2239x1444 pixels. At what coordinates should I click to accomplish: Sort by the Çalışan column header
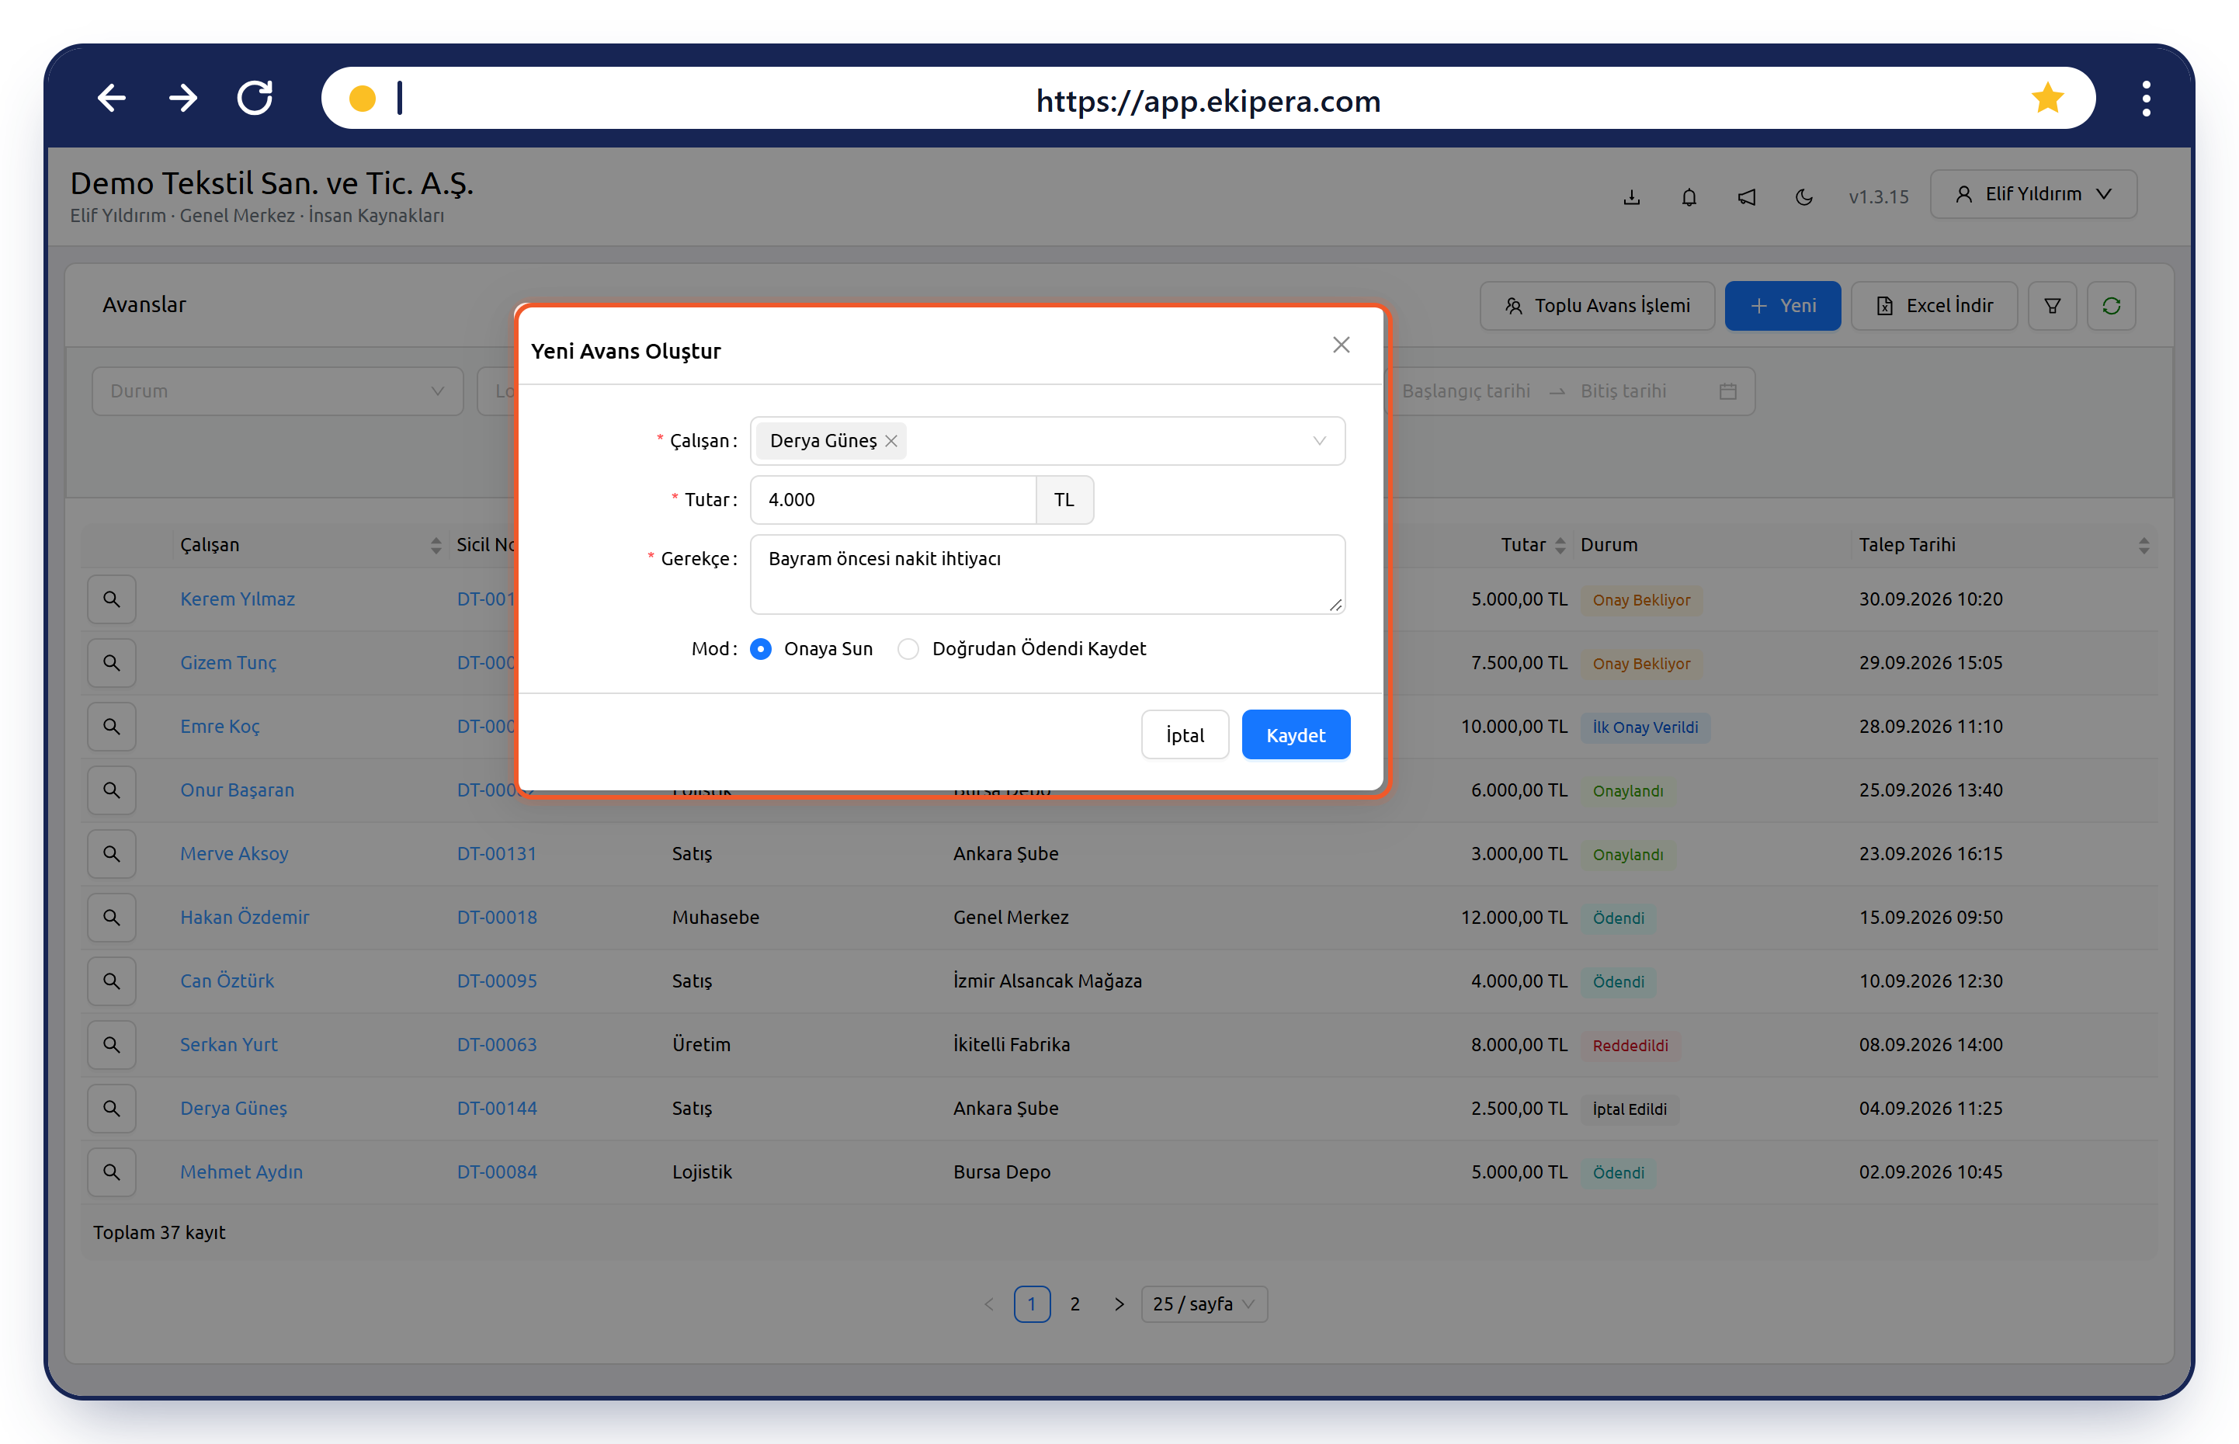[x=310, y=545]
